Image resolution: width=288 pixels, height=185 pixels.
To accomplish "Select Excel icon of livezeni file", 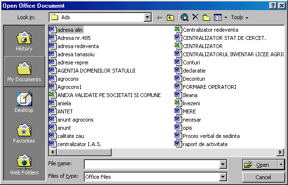I will pos(178,103).
